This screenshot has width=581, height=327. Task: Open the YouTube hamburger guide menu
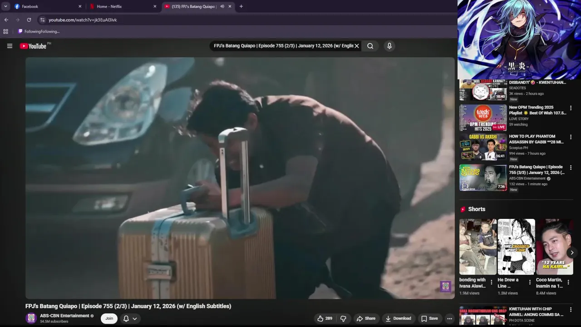[10, 46]
